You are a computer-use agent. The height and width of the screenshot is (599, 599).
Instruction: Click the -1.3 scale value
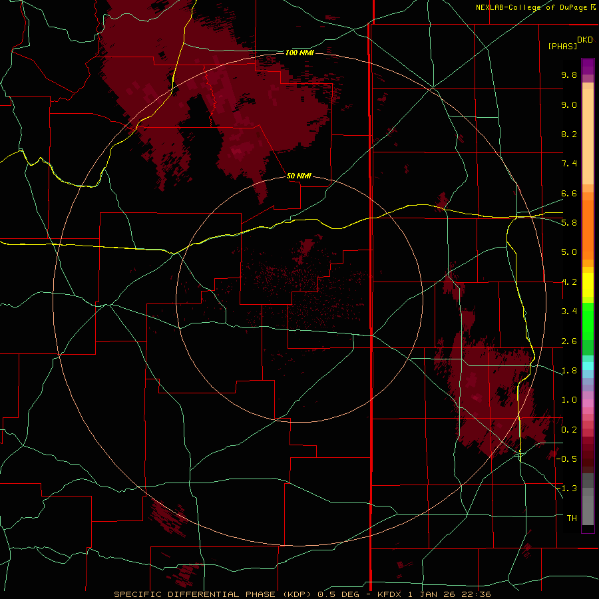click(566, 489)
